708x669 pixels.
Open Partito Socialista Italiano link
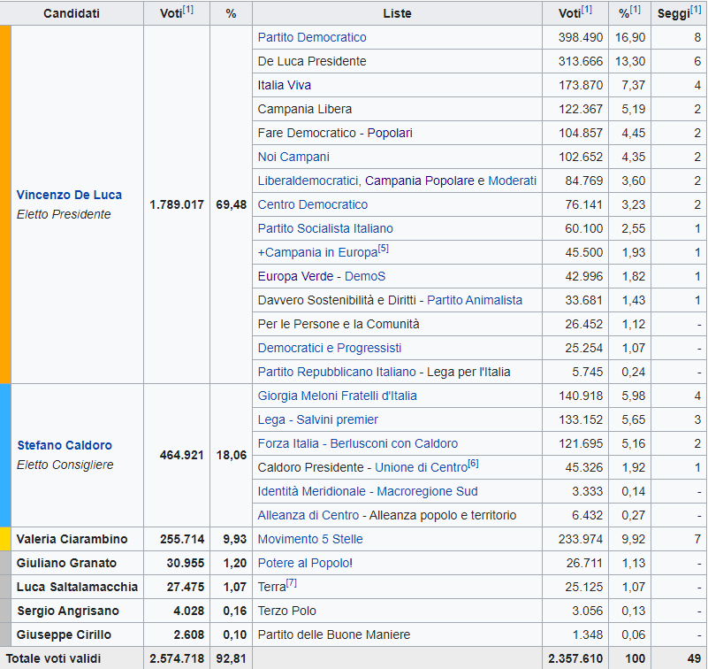pyautogui.click(x=324, y=228)
